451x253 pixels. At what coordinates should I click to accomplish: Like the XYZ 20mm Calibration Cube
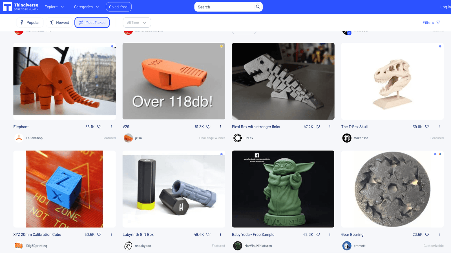coord(99,235)
